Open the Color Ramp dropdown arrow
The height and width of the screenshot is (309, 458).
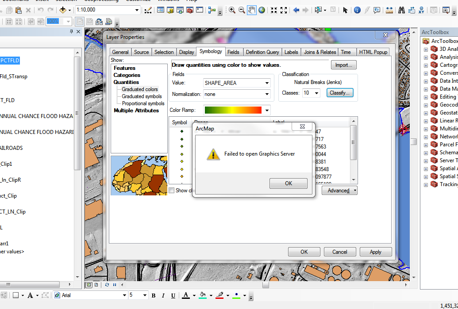point(267,111)
